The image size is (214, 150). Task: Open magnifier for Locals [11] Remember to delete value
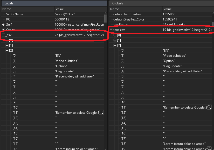(x=101, y=112)
